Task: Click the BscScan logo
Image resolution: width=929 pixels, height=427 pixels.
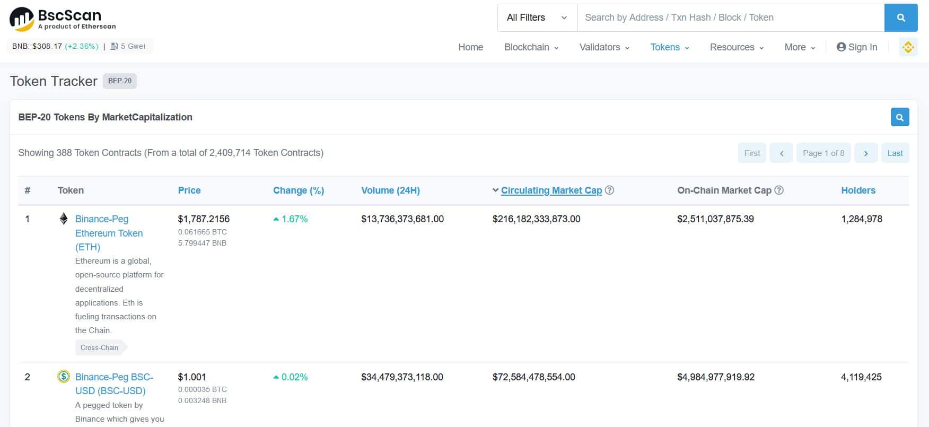Action: tap(63, 19)
